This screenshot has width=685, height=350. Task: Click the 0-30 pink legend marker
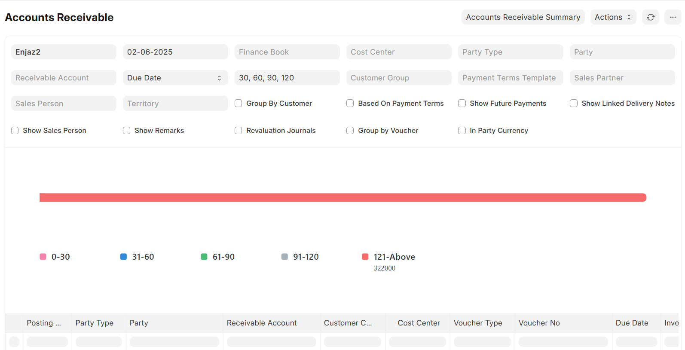[x=43, y=257]
